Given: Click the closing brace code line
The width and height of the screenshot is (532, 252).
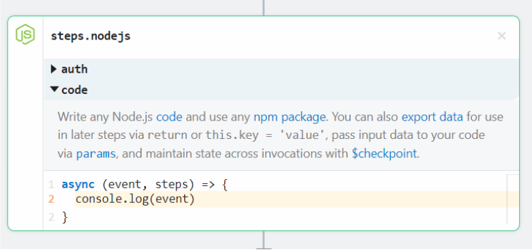Looking at the screenshot, I should coord(65,217).
